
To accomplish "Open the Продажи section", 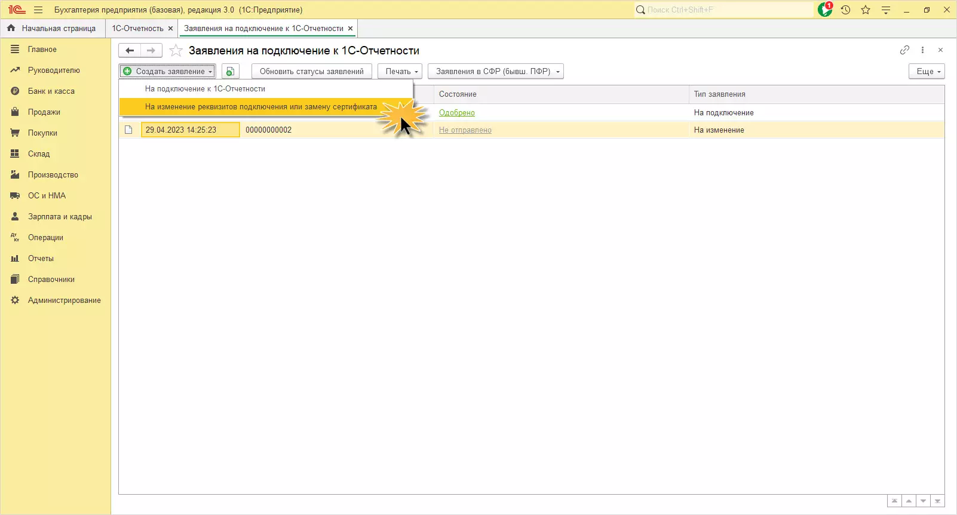I will pos(44,112).
